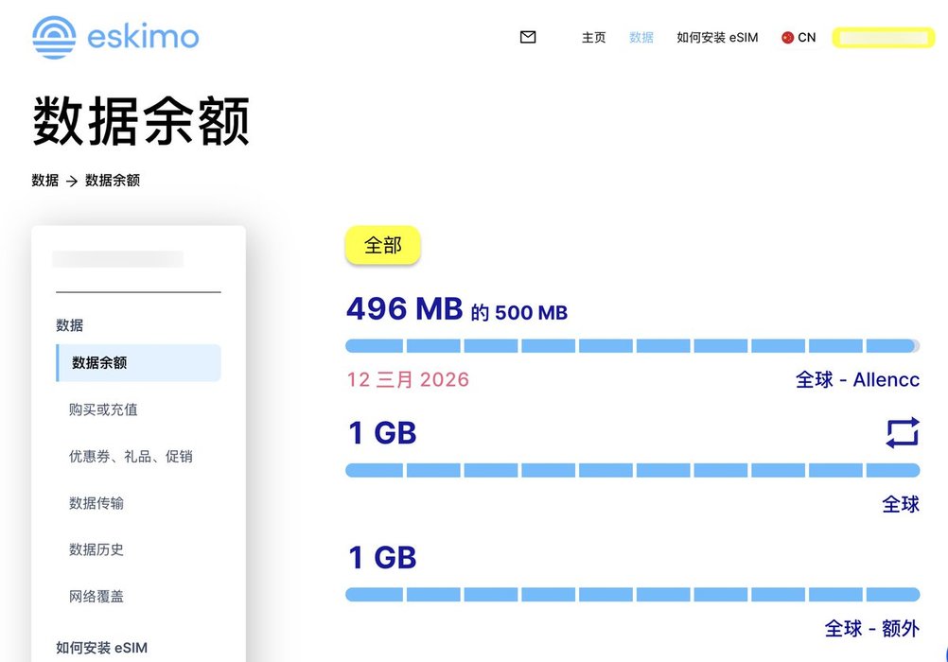The width and height of the screenshot is (948, 662).
Task: Select 数据余额 in the sidebar
Action: tap(138, 363)
